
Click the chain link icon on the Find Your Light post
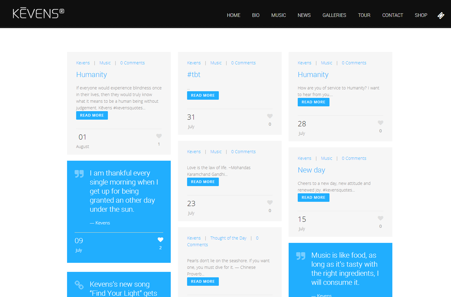(79, 285)
